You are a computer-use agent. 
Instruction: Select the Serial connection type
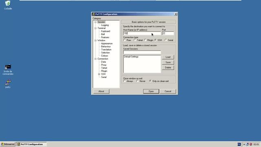tap(166, 40)
